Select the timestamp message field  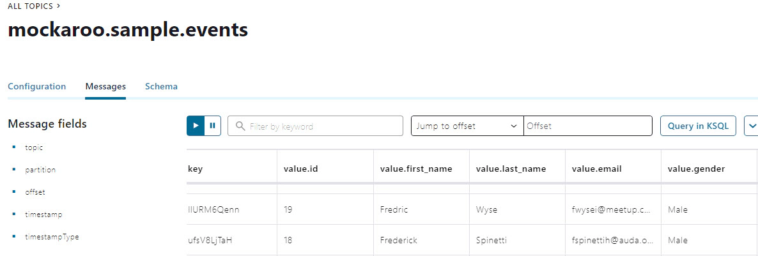(x=43, y=214)
